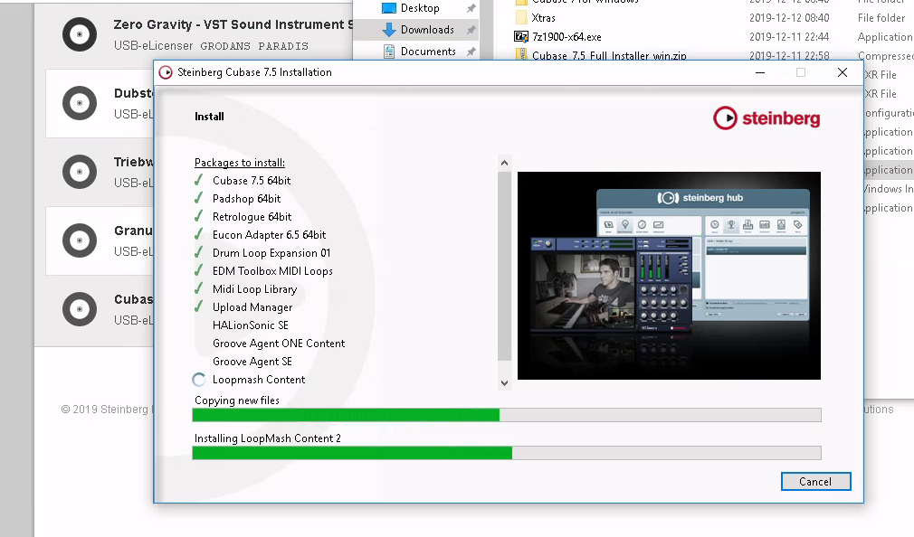Viewport: 914px width, 537px height.
Task: Click the 7z1900-x64.exe file icon
Action: (521, 37)
